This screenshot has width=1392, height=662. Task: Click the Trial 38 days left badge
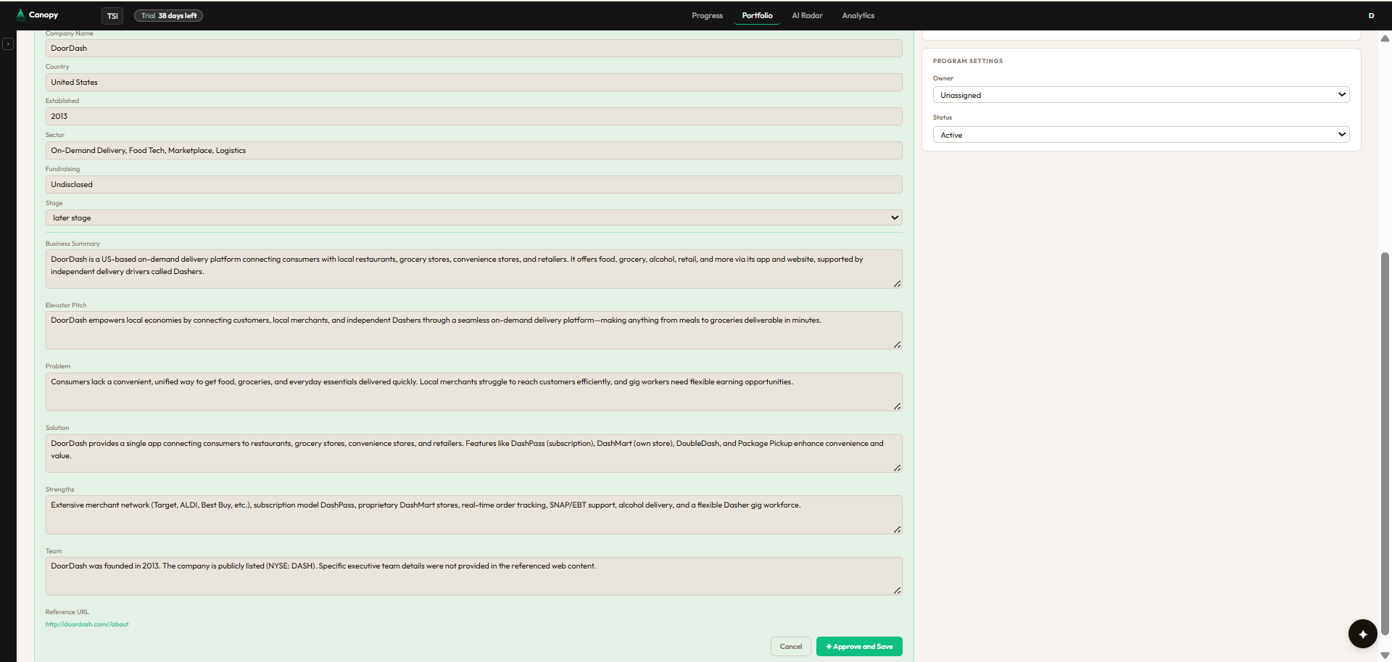pyautogui.click(x=168, y=16)
